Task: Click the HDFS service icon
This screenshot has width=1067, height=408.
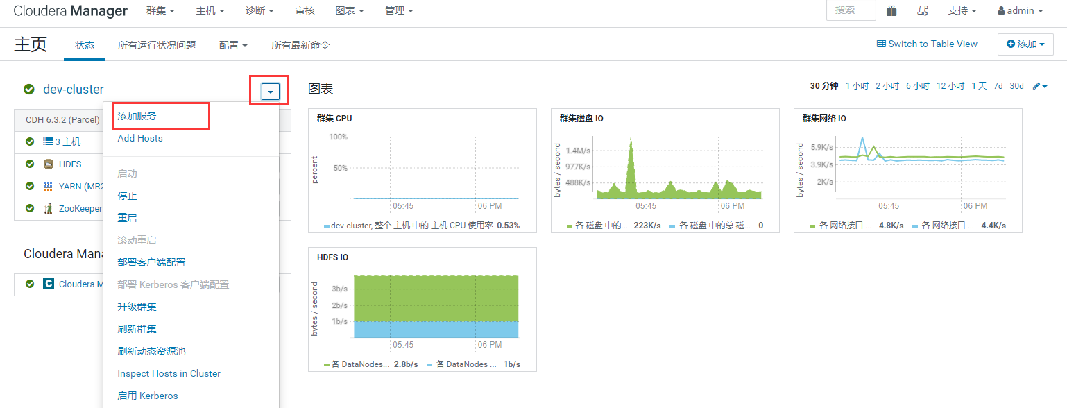Action: point(49,164)
